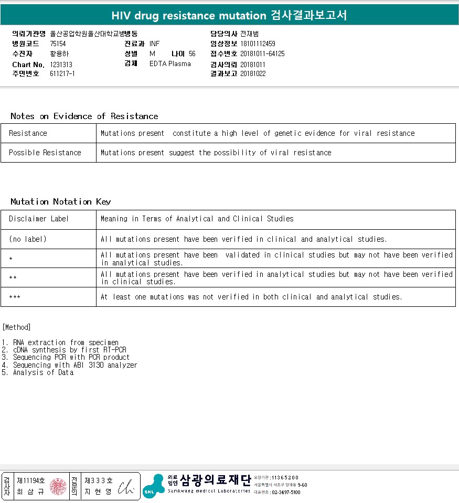Click the clinical info number 18101112459
Viewport: 459px width, 503px height.
(x=258, y=44)
